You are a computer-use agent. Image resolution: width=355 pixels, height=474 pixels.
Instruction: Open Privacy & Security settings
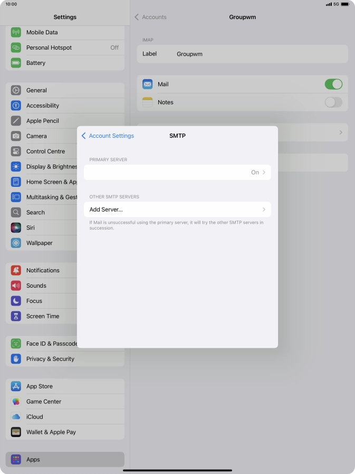(x=50, y=359)
